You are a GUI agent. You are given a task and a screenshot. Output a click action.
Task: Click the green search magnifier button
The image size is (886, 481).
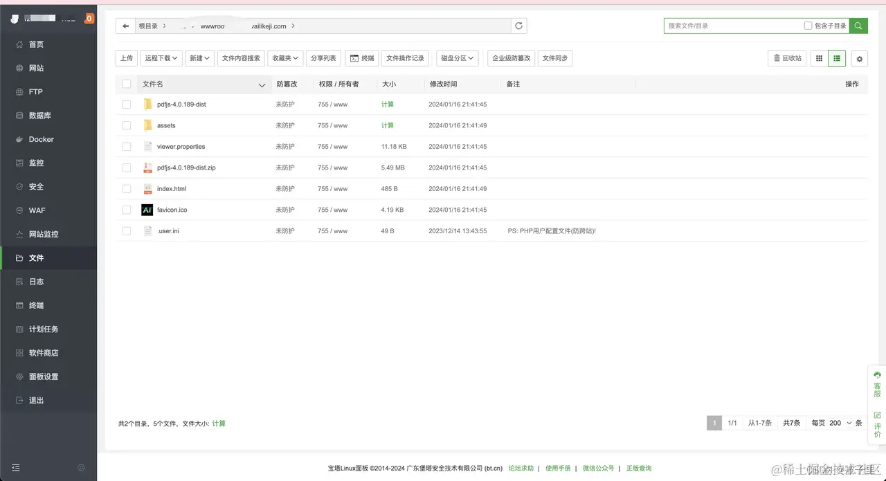coord(858,26)
